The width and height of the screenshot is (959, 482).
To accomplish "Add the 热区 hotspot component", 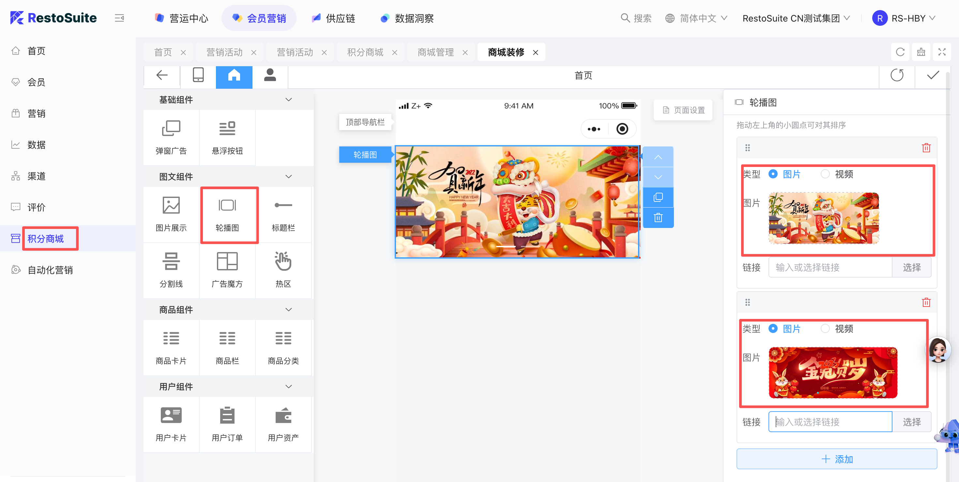I will [x=283, y=269].
